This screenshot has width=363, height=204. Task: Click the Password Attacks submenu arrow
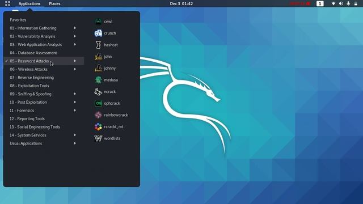[x=75, y=61]
